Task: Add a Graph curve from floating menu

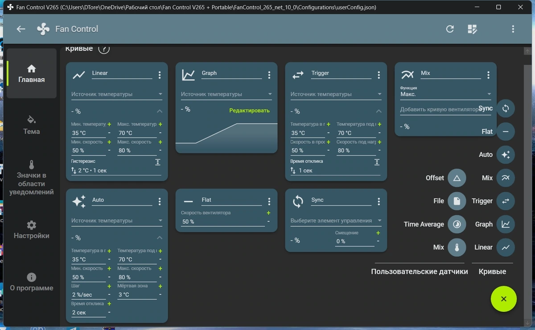Action: click(x=506, y=224)
